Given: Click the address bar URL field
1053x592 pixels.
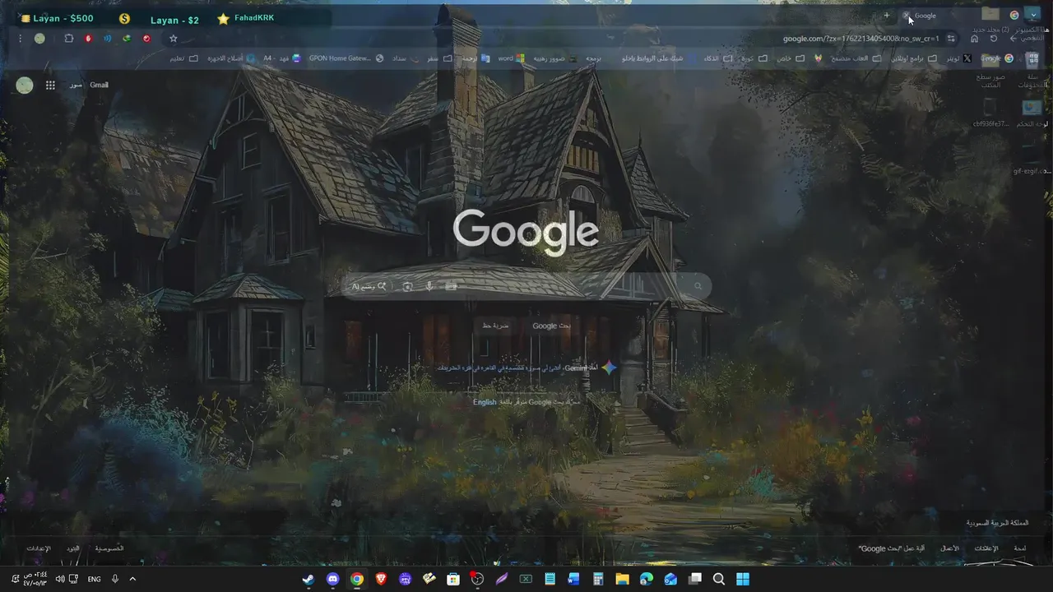Looking at the screenshot, I should pos(860,39).
